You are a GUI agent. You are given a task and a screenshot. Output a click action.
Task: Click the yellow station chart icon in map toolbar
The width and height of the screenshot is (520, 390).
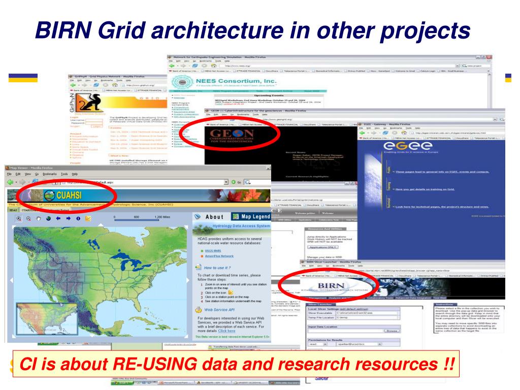[x=88, y=218]
